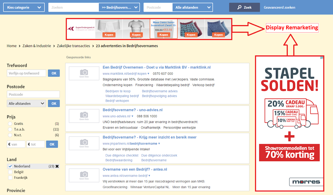333x195 pixels.
Task: Open the Kies categorie dropdown
Action: tap(24, 7)
